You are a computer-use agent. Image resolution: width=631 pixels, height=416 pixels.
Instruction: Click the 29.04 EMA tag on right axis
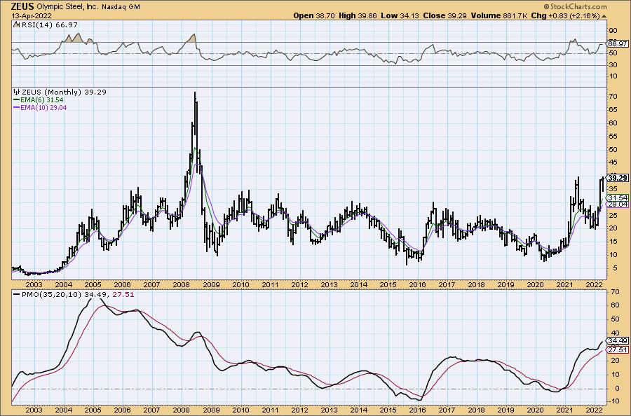[618, 204]
